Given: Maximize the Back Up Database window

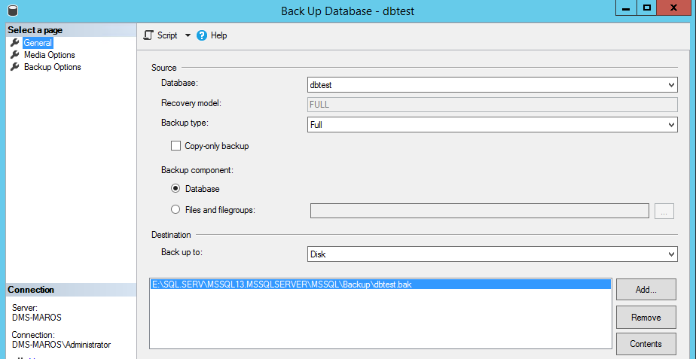Looking at the screenshot, I should point(646,8).
